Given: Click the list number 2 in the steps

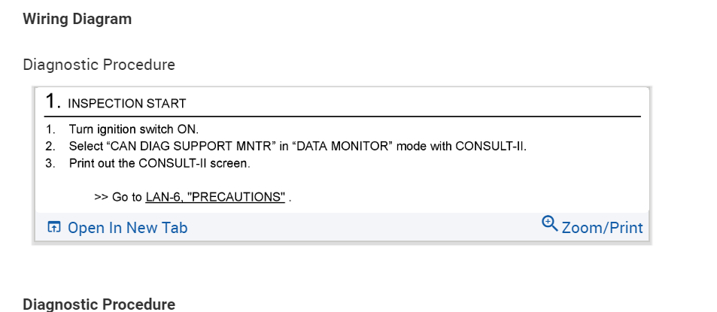Looking at the screenshot, I should coord(50,146).
